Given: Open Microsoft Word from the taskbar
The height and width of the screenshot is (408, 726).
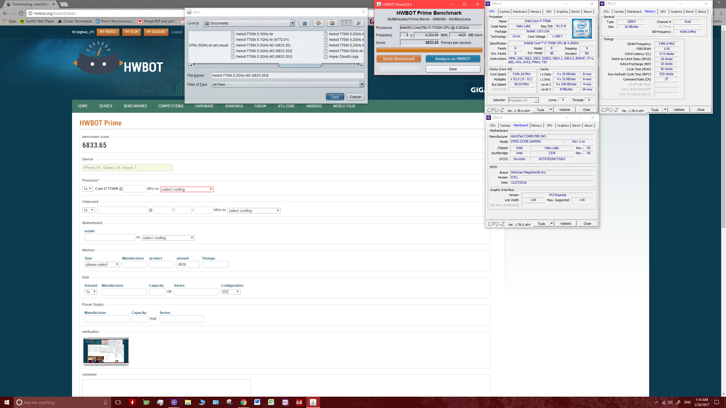Looking at the screenshot, I should (257, 402).
